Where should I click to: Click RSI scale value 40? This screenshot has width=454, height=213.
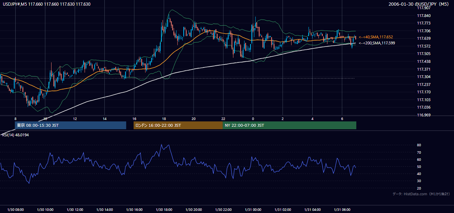pos(419,174)
